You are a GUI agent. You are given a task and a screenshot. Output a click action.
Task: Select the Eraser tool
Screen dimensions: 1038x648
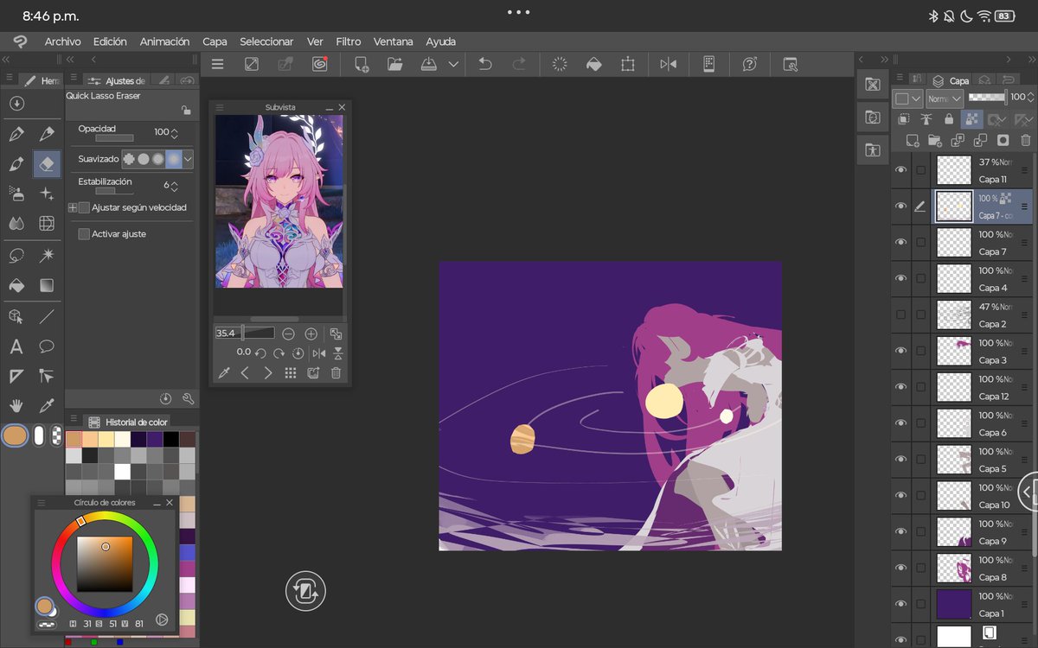(x=47, y=163)
